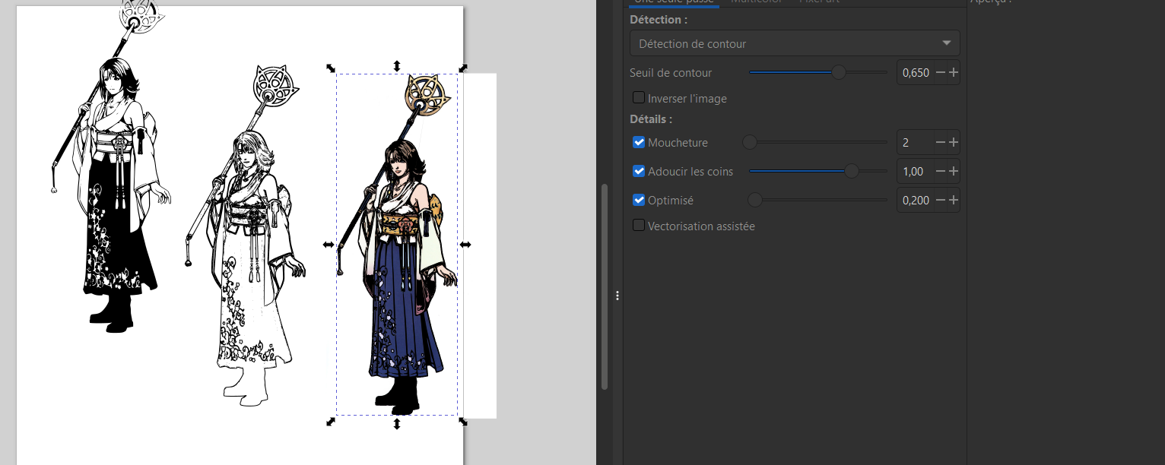
Task: Click the bottom-middle scale handle of the selection
Action: click(396, 423)
